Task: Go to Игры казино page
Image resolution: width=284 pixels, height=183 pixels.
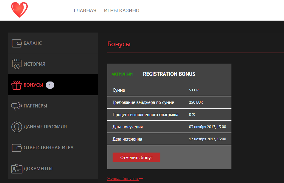Action: point(122,11)
